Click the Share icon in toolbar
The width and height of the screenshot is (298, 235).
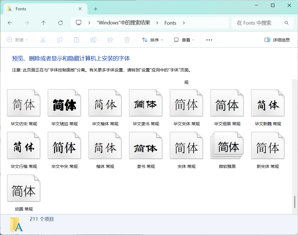(110, 40)
